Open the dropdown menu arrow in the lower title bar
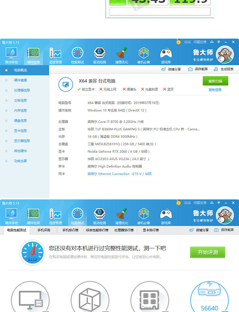This screenshot has width=239, height=312. [219, 203]
